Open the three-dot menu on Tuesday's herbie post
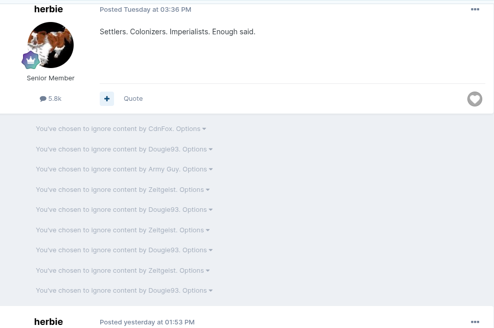The height and width of the screenshot is (328, 494). click(x=475, y=9)
